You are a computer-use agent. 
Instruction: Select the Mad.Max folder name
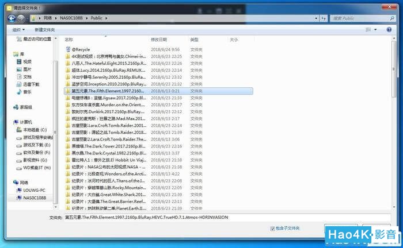[x=108, y=118]
